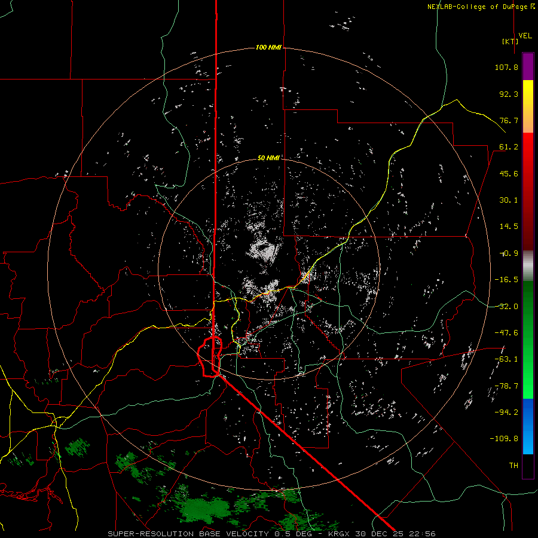
Task: Select the -78.7 velocity scale value
Action: point(506,386)
